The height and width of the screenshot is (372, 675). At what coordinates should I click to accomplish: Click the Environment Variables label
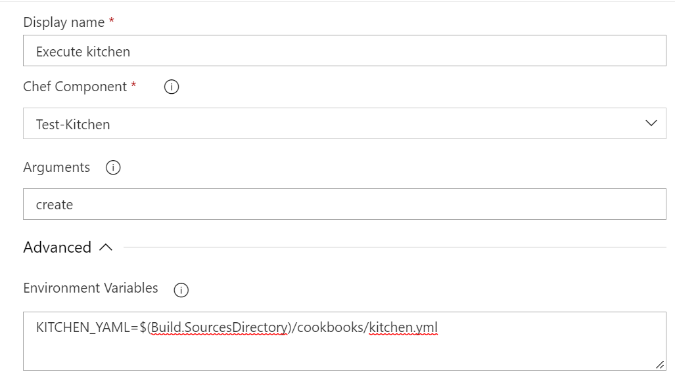coord(91,288)
